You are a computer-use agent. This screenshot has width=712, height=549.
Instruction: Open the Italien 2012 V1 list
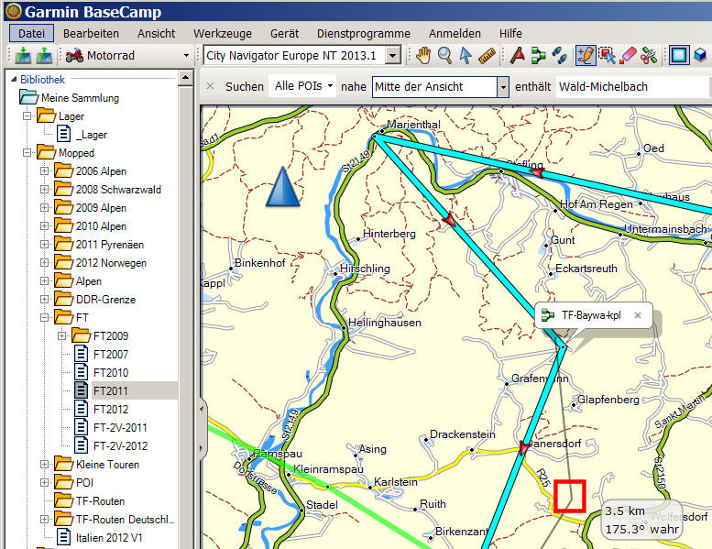[x=108, y=538]
